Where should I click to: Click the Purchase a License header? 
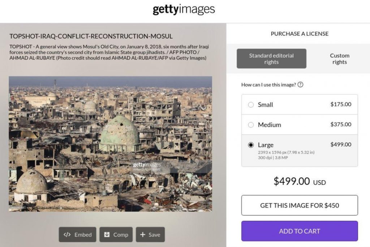(x=300, y=34)
